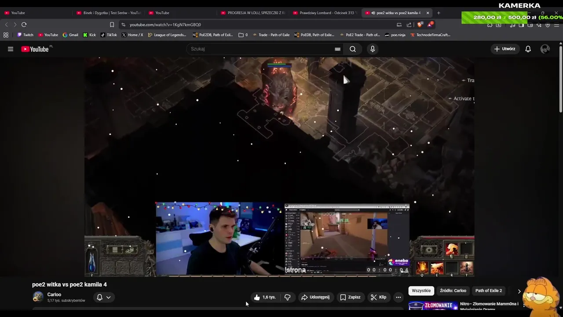Go forward with the browser forward arrow
Viewport: 563px width, 317px height.
[x=15, y=25]
